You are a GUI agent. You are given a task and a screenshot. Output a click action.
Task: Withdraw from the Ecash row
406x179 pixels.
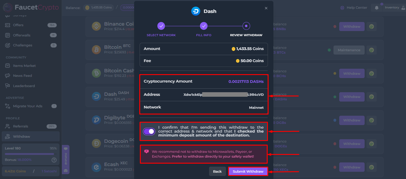point(352,167)
